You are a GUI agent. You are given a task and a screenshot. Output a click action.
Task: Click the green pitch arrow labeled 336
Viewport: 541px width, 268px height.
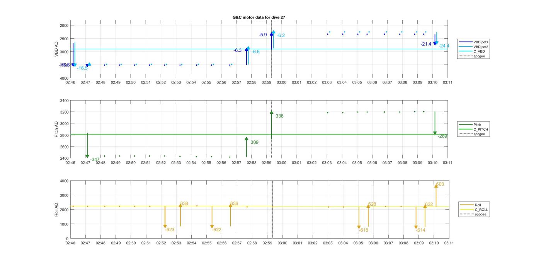(271, 125)
